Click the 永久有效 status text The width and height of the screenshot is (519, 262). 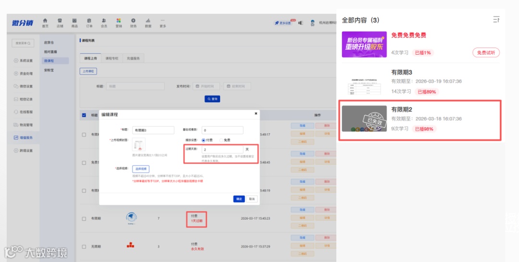(x=198, y=249)
